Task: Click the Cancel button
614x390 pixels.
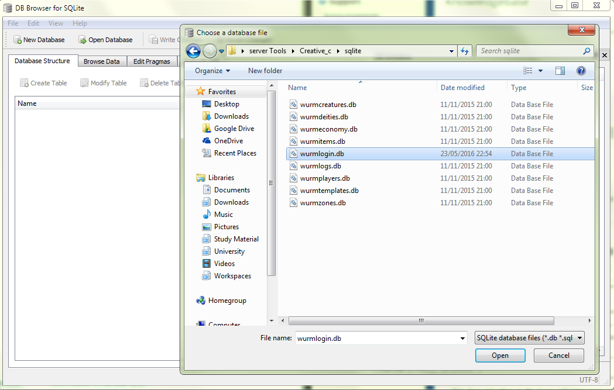Action: (x=559, y=356)
